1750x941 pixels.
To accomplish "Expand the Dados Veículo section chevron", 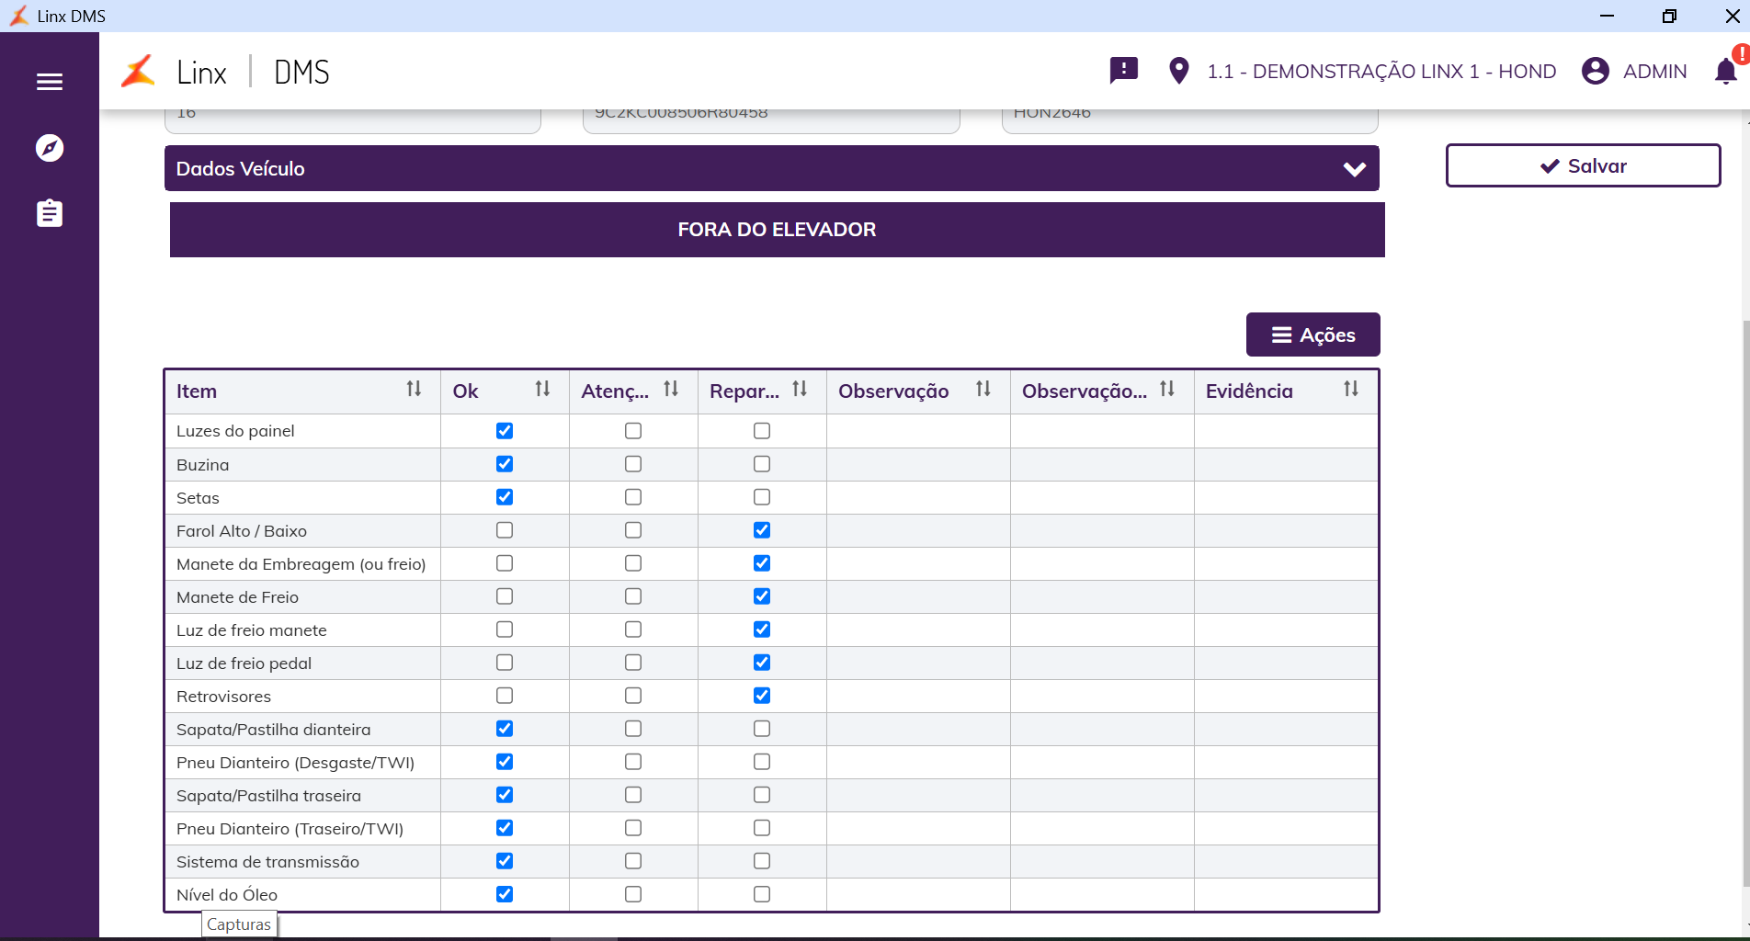I will (x=1354, y=169).
